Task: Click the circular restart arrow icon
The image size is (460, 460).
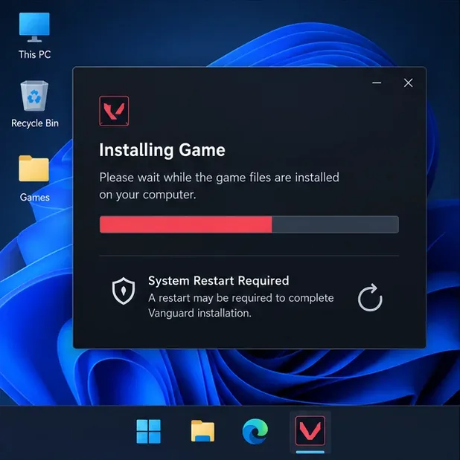Action: pos(370,297)
